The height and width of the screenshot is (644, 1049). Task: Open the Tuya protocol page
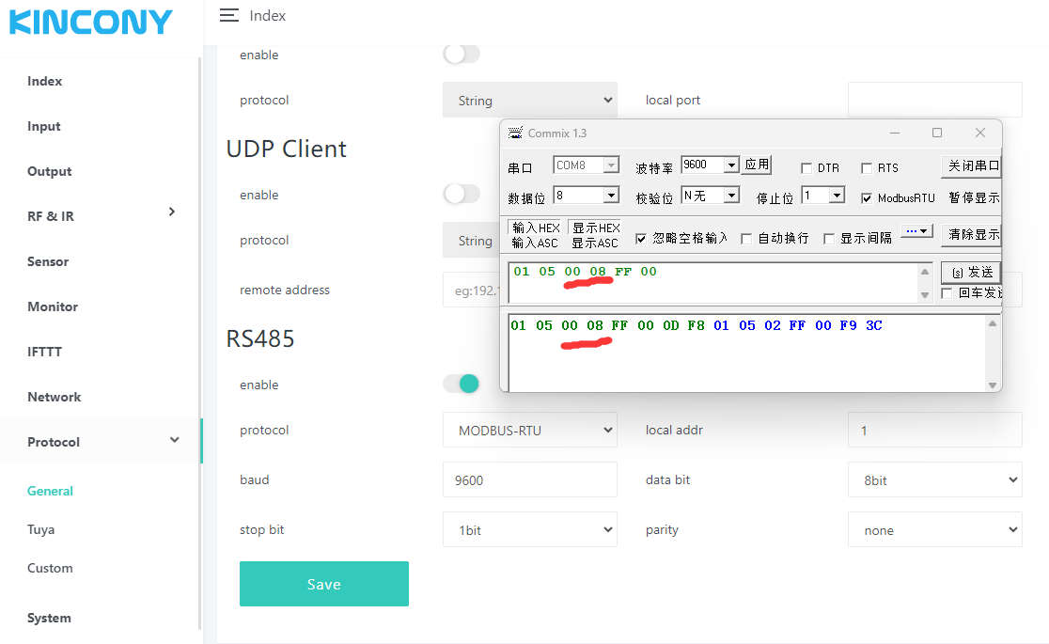[41, 529]
